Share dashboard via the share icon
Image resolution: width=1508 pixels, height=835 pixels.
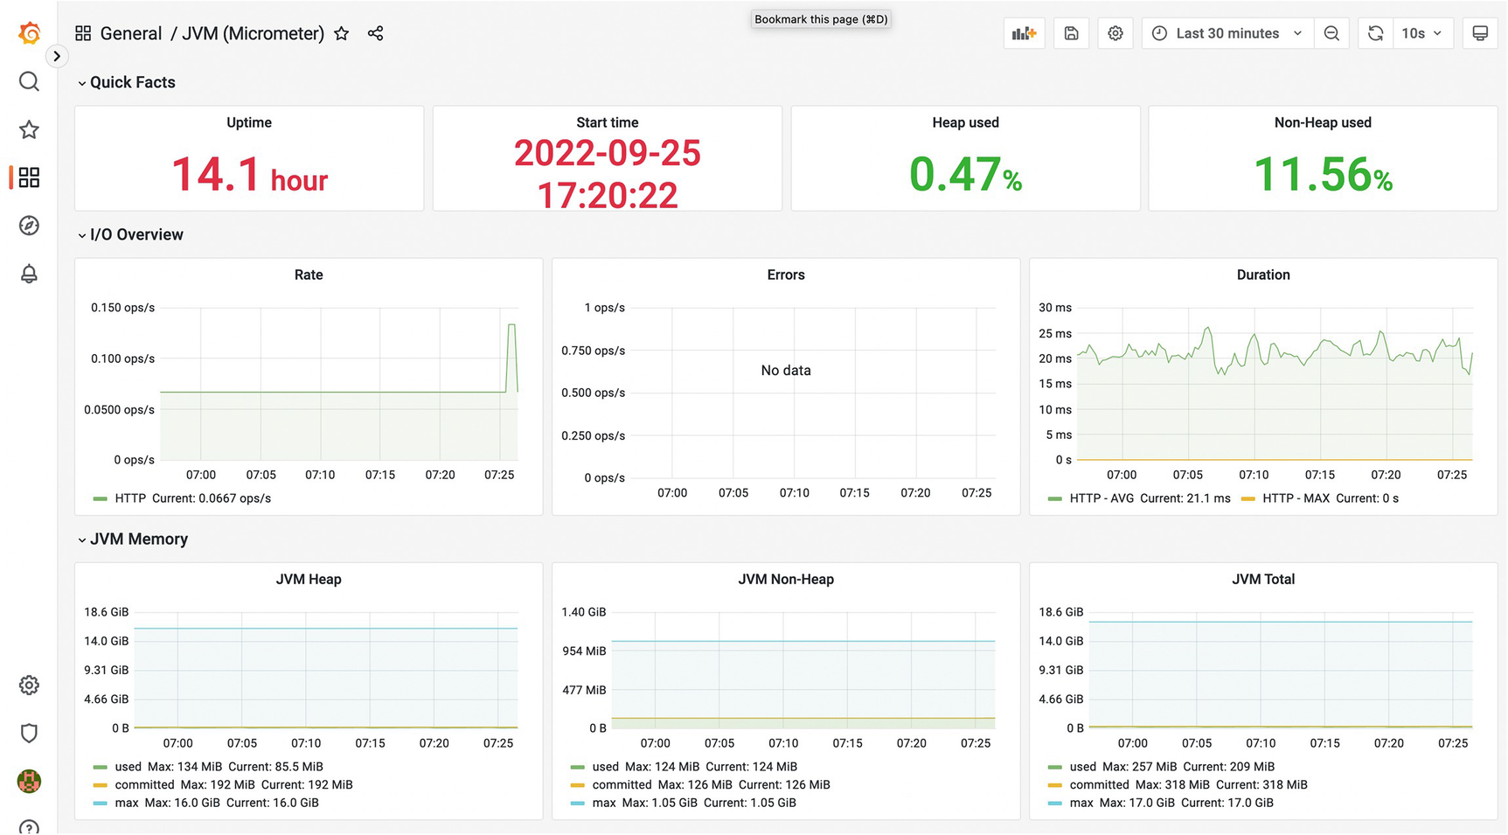point(375,33)
